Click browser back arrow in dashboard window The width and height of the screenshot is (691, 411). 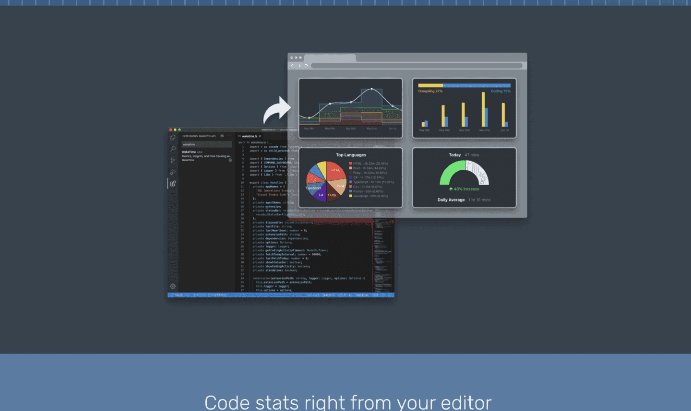(293, 66)
